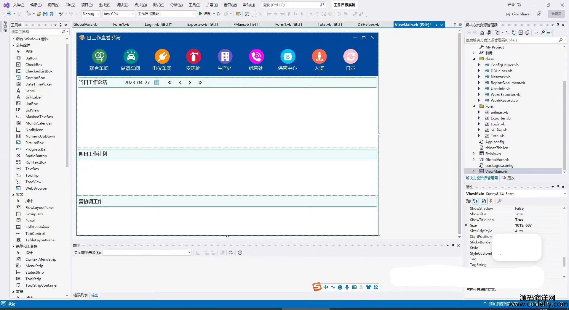This screenshot has width=569, height=310.
Task: Click the 联合车间 icon in the designed form
Action: point(99,56)
